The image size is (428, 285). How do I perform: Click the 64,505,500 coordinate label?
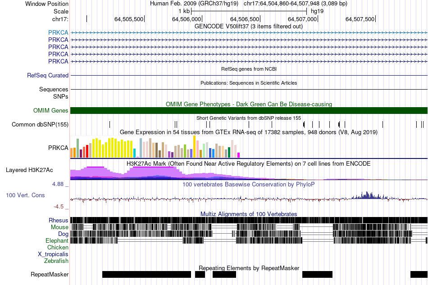point(129,19)
